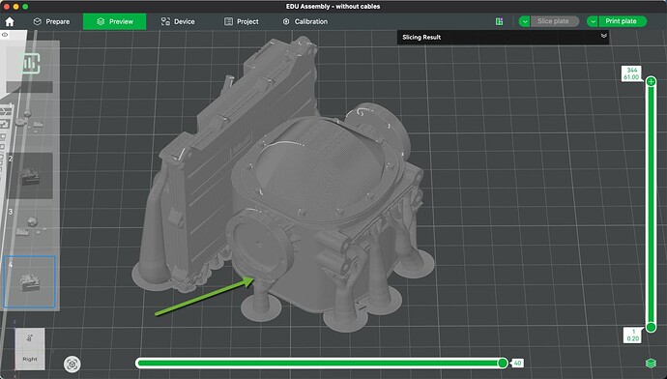
Task: Click the Home icon
Action: [x=10, y=21]
